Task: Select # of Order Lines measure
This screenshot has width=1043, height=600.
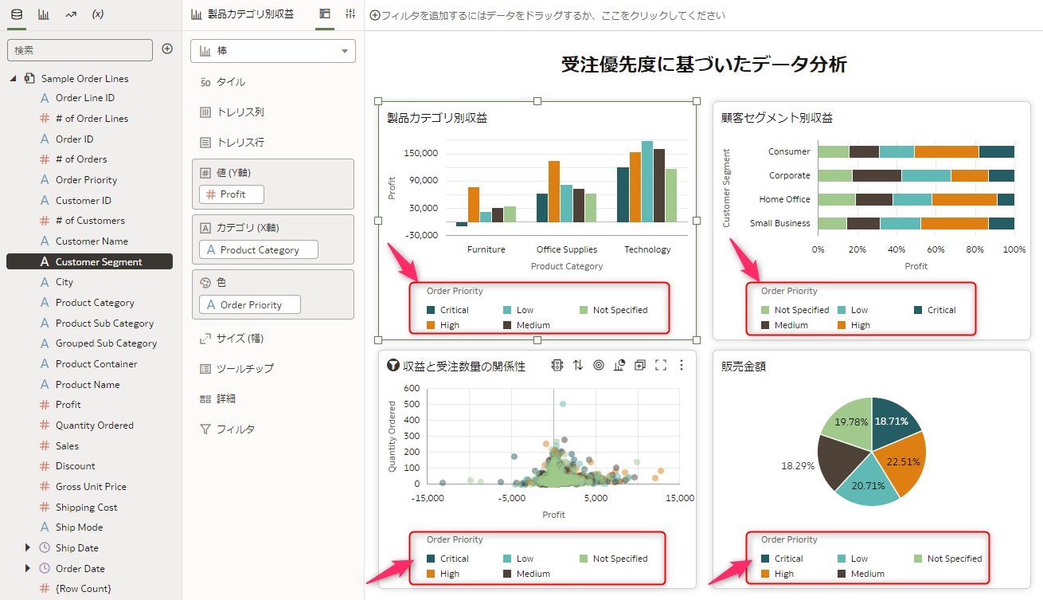Action: pos(92,118)
